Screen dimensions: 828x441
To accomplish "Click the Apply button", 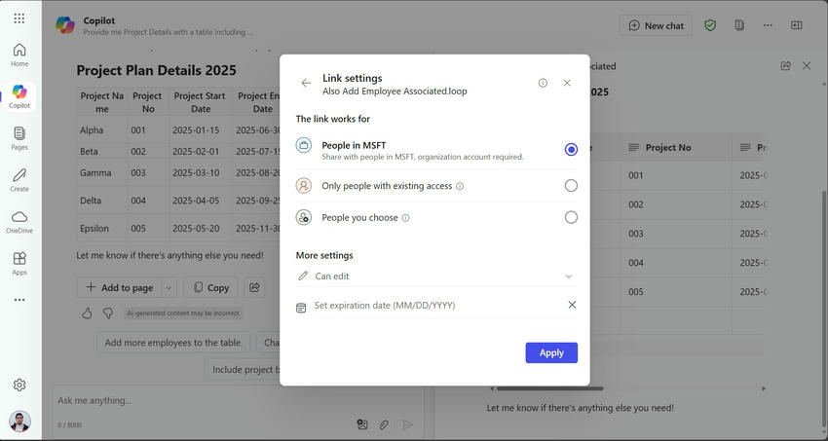I will coord(551,352).
